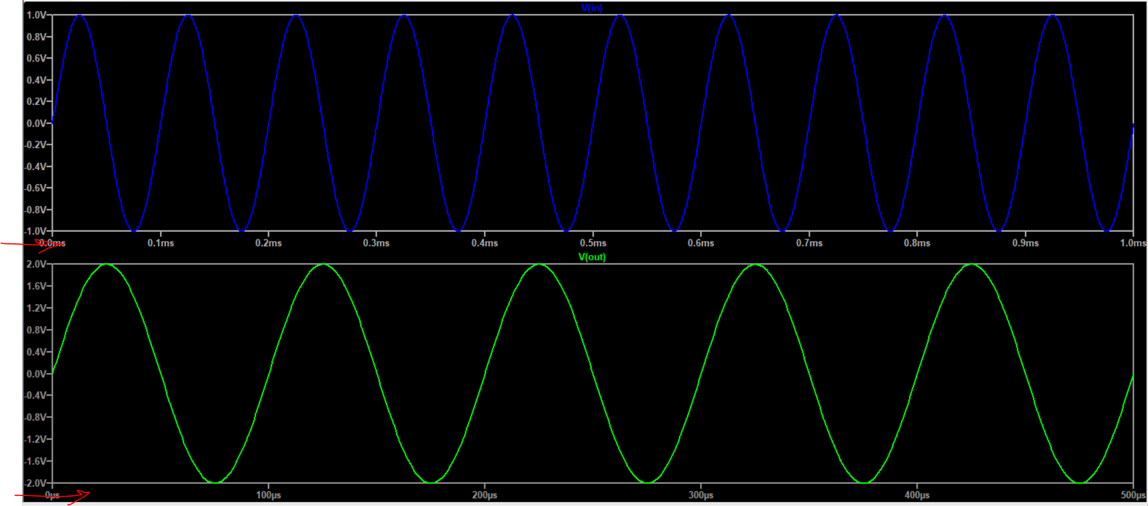Click the 0.0V label on V(out) axis

pyautogui.click(x=36, y=373)
